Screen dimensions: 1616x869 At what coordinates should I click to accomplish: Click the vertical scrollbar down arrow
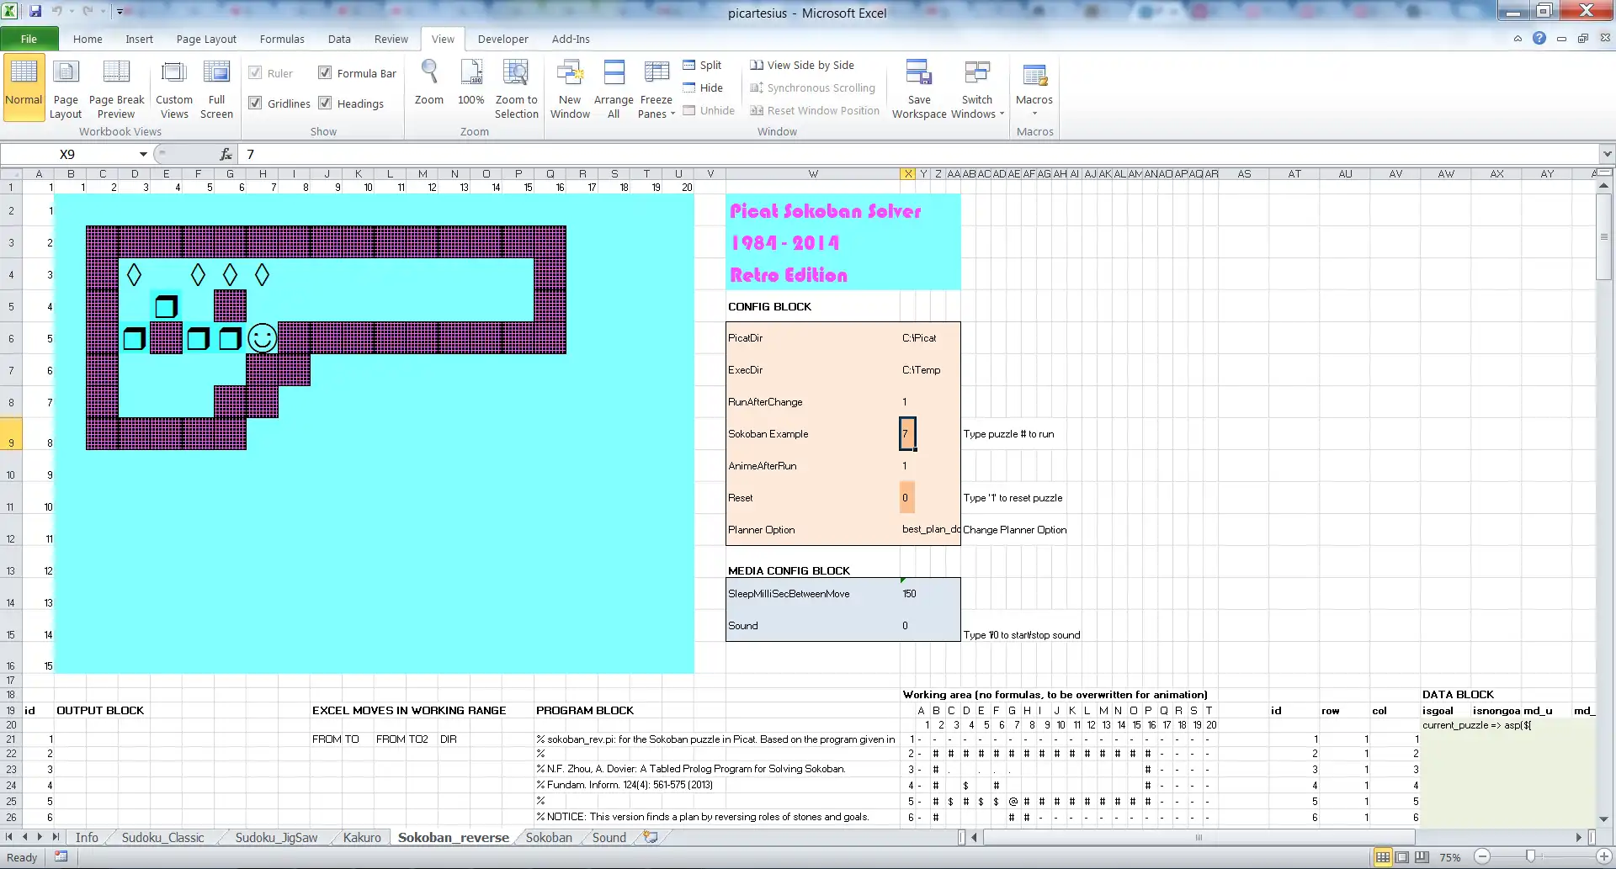(1603, 819)
